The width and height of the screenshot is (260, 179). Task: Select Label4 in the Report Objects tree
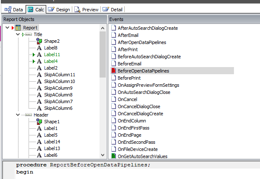[52, 61]
